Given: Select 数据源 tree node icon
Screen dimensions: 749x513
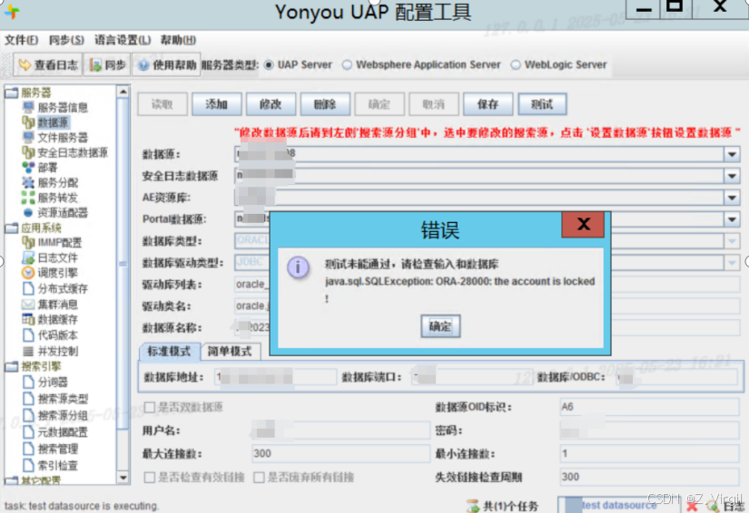Looking at the screenshot, I should pos(28,122).
